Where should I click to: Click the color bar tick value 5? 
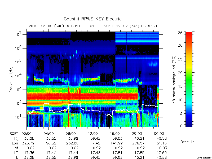(x=181, y=113)
